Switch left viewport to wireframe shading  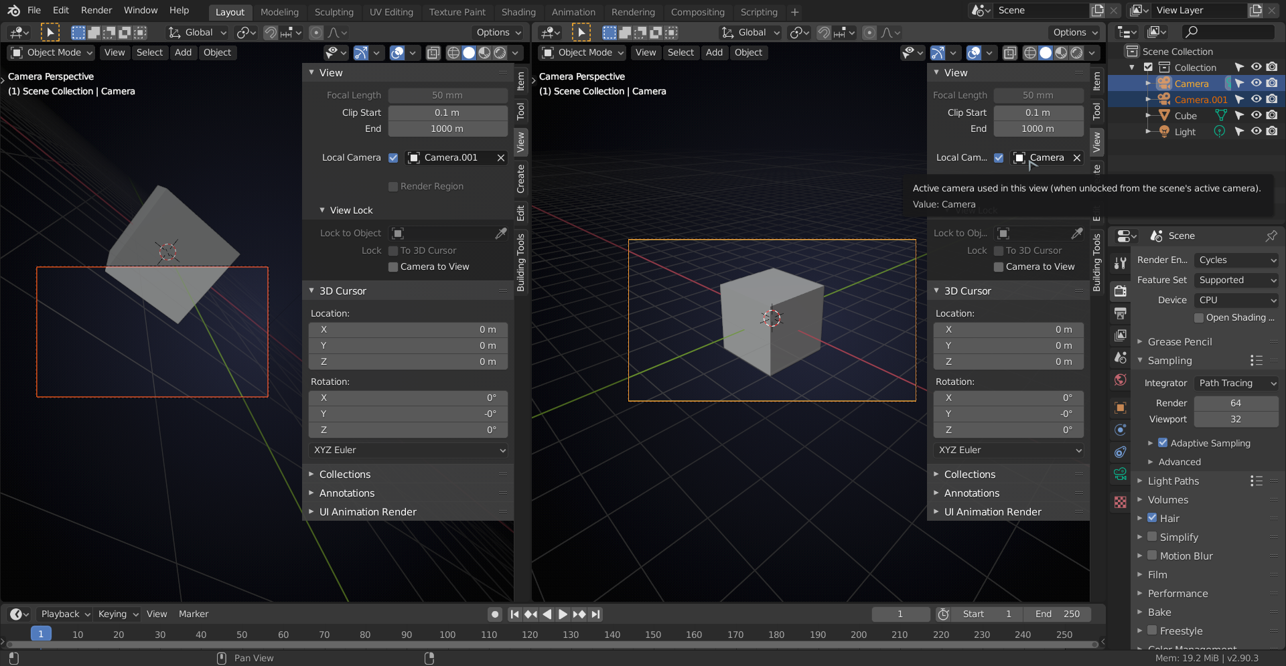pyautogui.click(x=453, y=53)
